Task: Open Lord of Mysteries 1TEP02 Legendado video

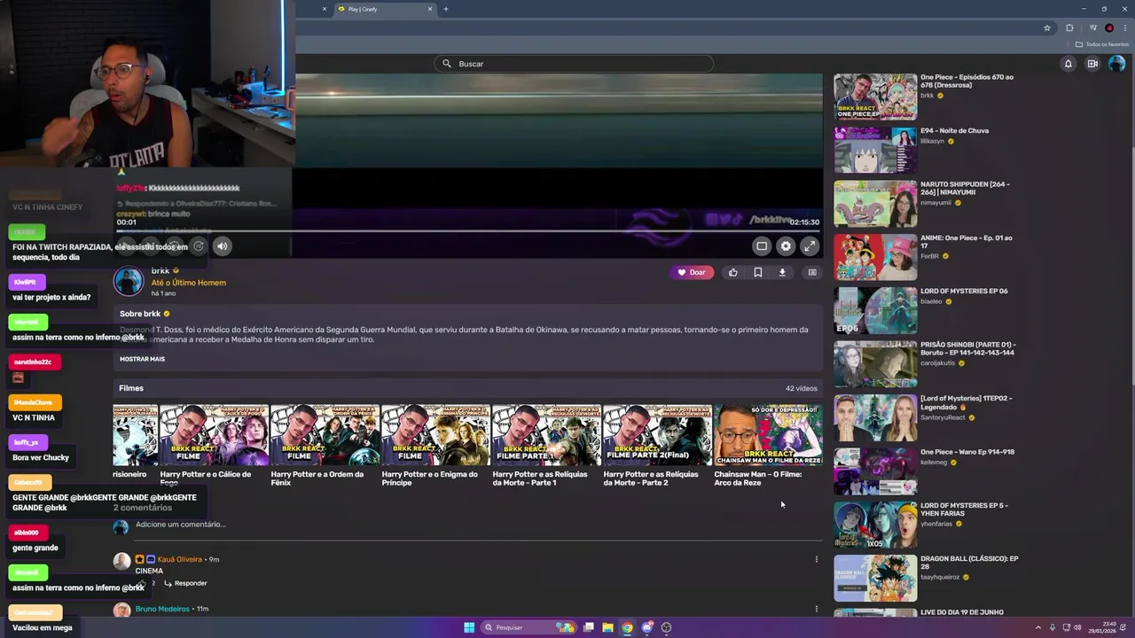Action: (x=875, y=417)
